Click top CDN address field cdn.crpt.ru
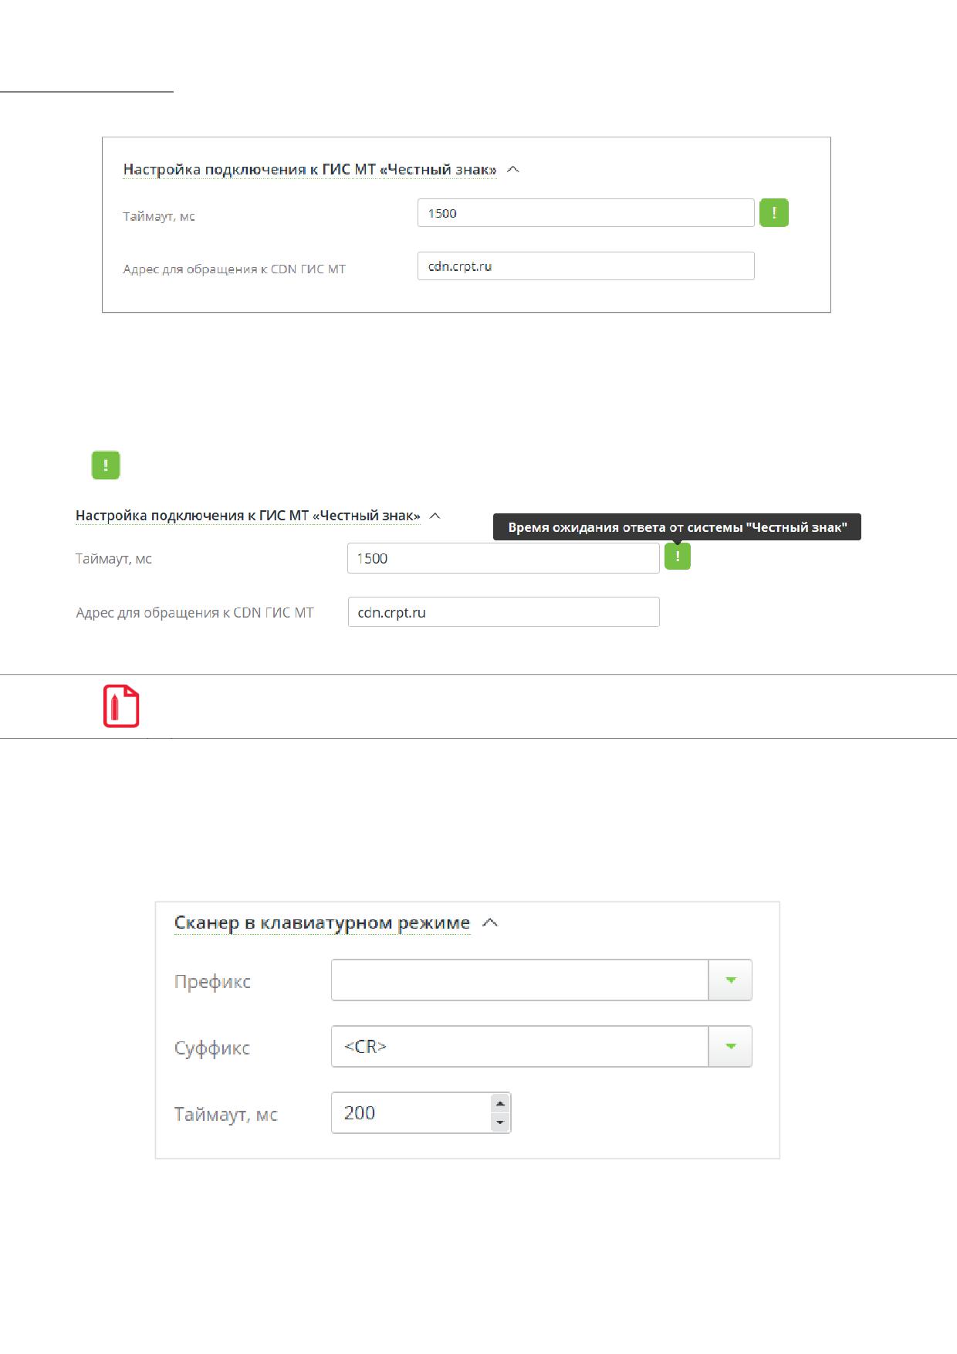 coord(586,266)
